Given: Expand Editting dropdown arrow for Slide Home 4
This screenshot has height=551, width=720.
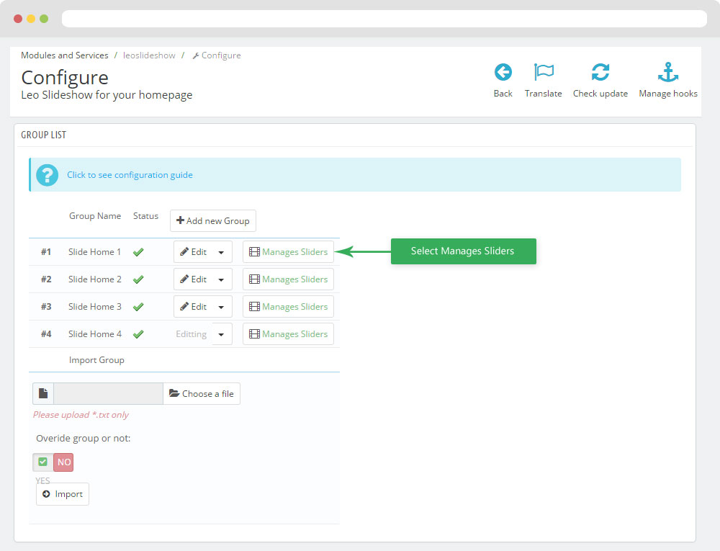Looking at the screenshot, I should 221,334.
